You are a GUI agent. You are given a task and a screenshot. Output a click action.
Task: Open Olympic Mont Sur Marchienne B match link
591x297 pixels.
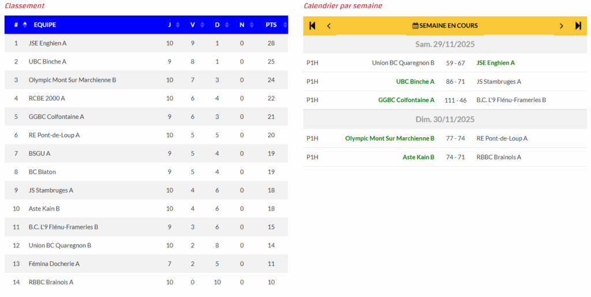[390, 138]
